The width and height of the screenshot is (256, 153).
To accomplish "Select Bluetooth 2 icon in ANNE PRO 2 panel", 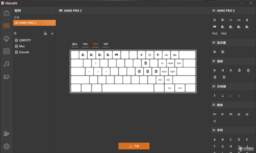I will (231, 27).
